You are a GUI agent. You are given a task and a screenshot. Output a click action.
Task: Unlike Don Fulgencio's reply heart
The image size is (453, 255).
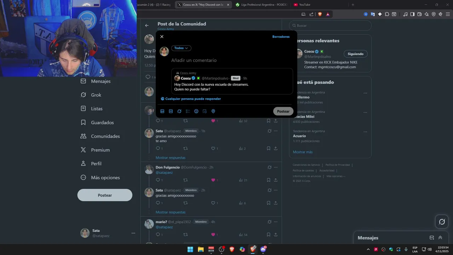click(x=213, y=180)
